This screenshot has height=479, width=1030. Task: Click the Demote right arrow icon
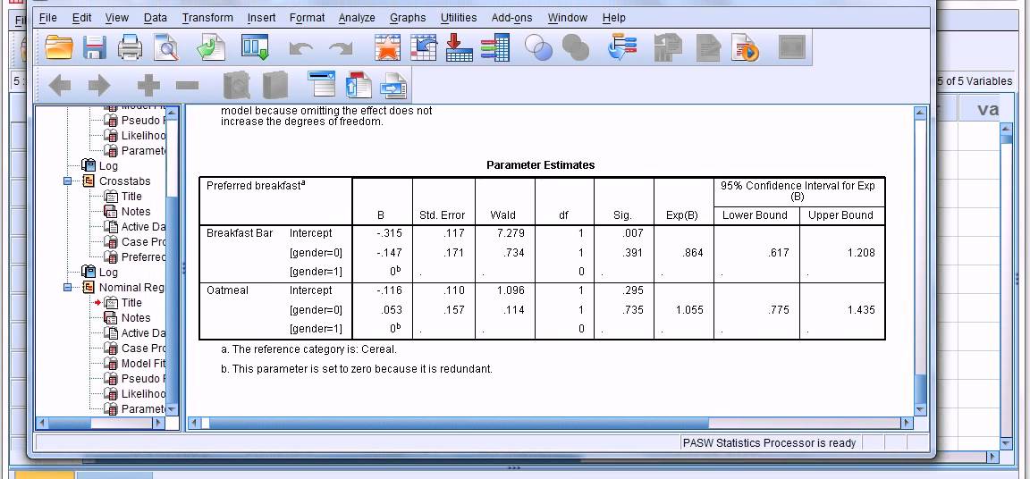point(99,85)
